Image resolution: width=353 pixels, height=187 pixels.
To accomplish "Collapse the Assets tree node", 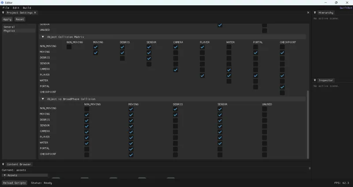I will (5, 175).
